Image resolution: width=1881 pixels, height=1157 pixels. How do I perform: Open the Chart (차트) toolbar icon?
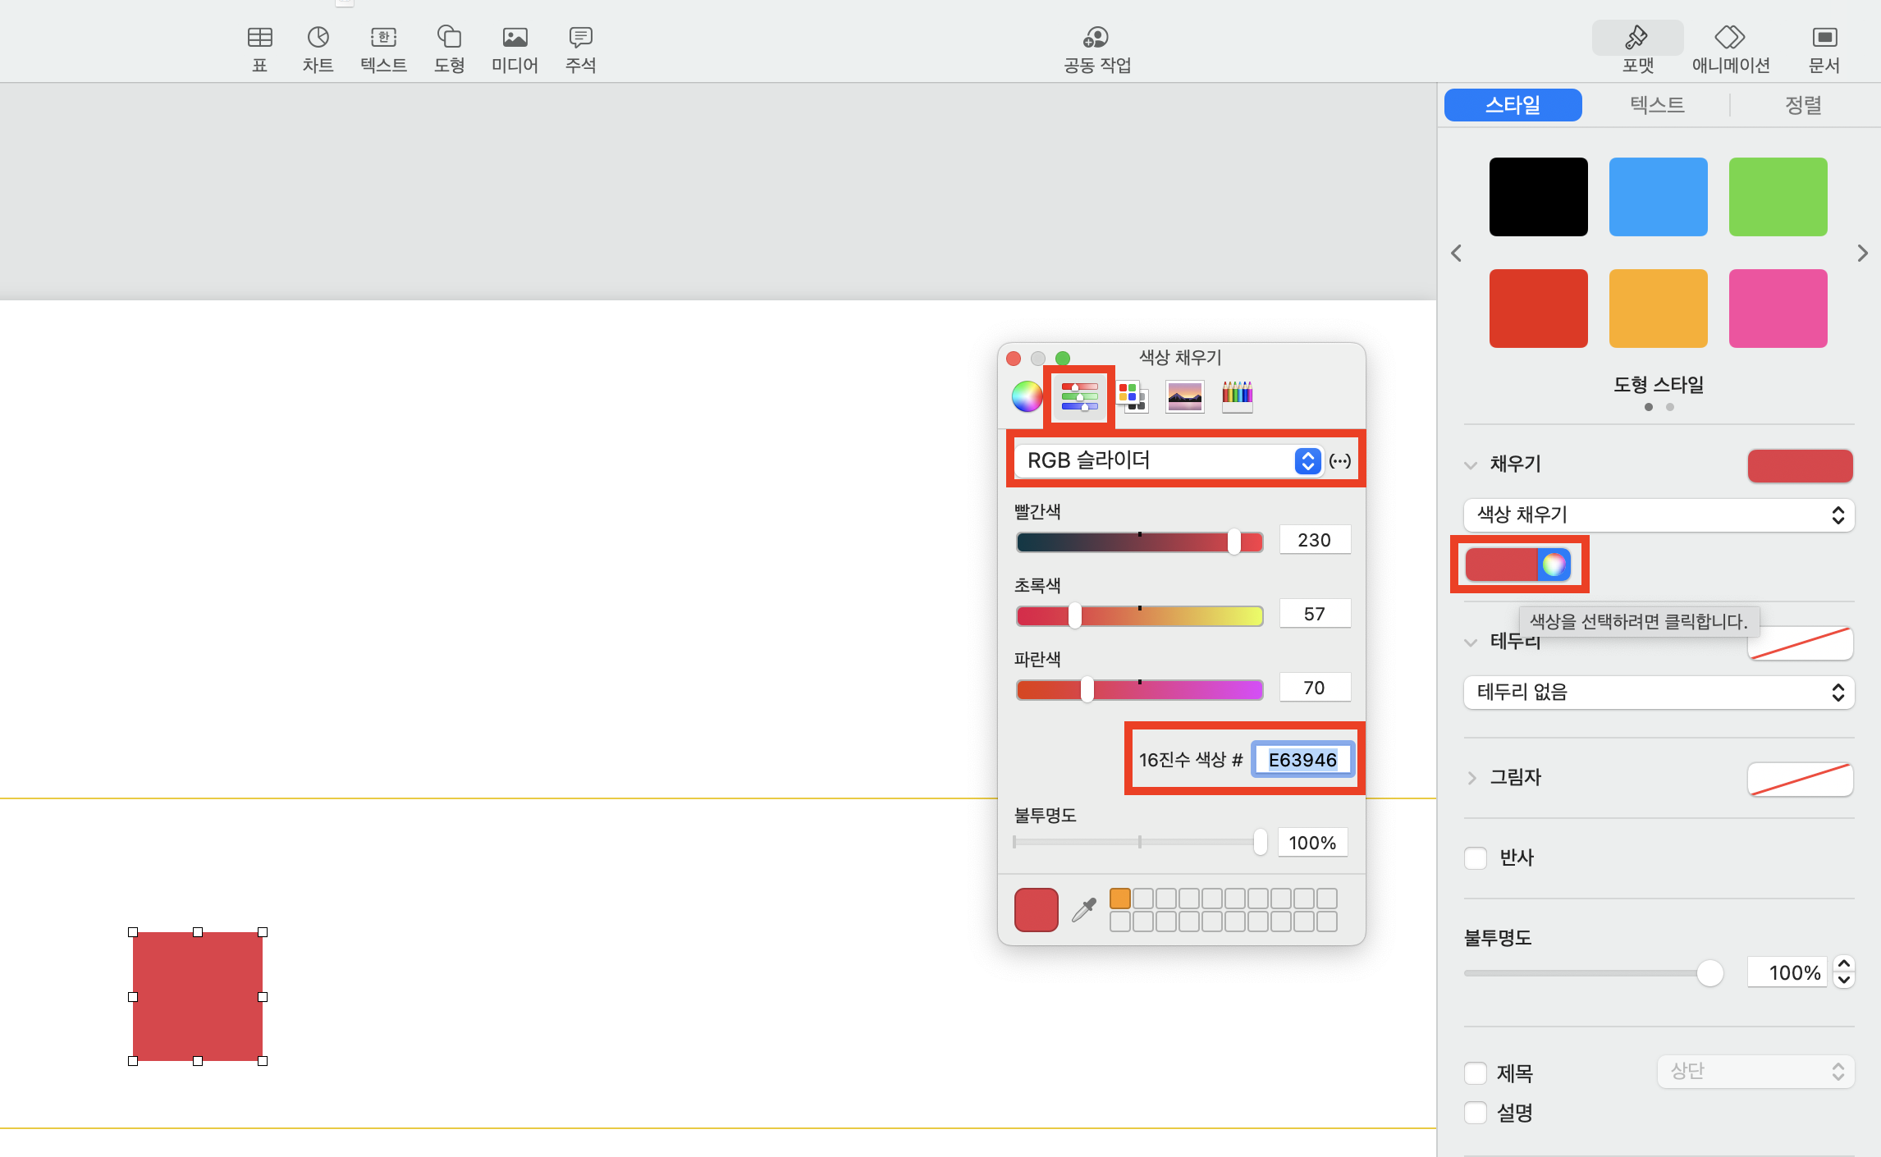pyautogui.click(x=318, y=38)
